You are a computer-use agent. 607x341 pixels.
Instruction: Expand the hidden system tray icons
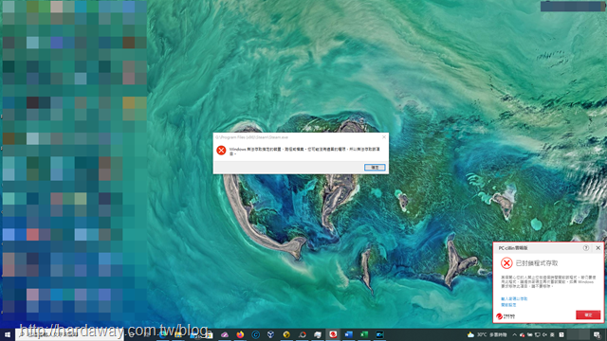click(x=514, y=334)
